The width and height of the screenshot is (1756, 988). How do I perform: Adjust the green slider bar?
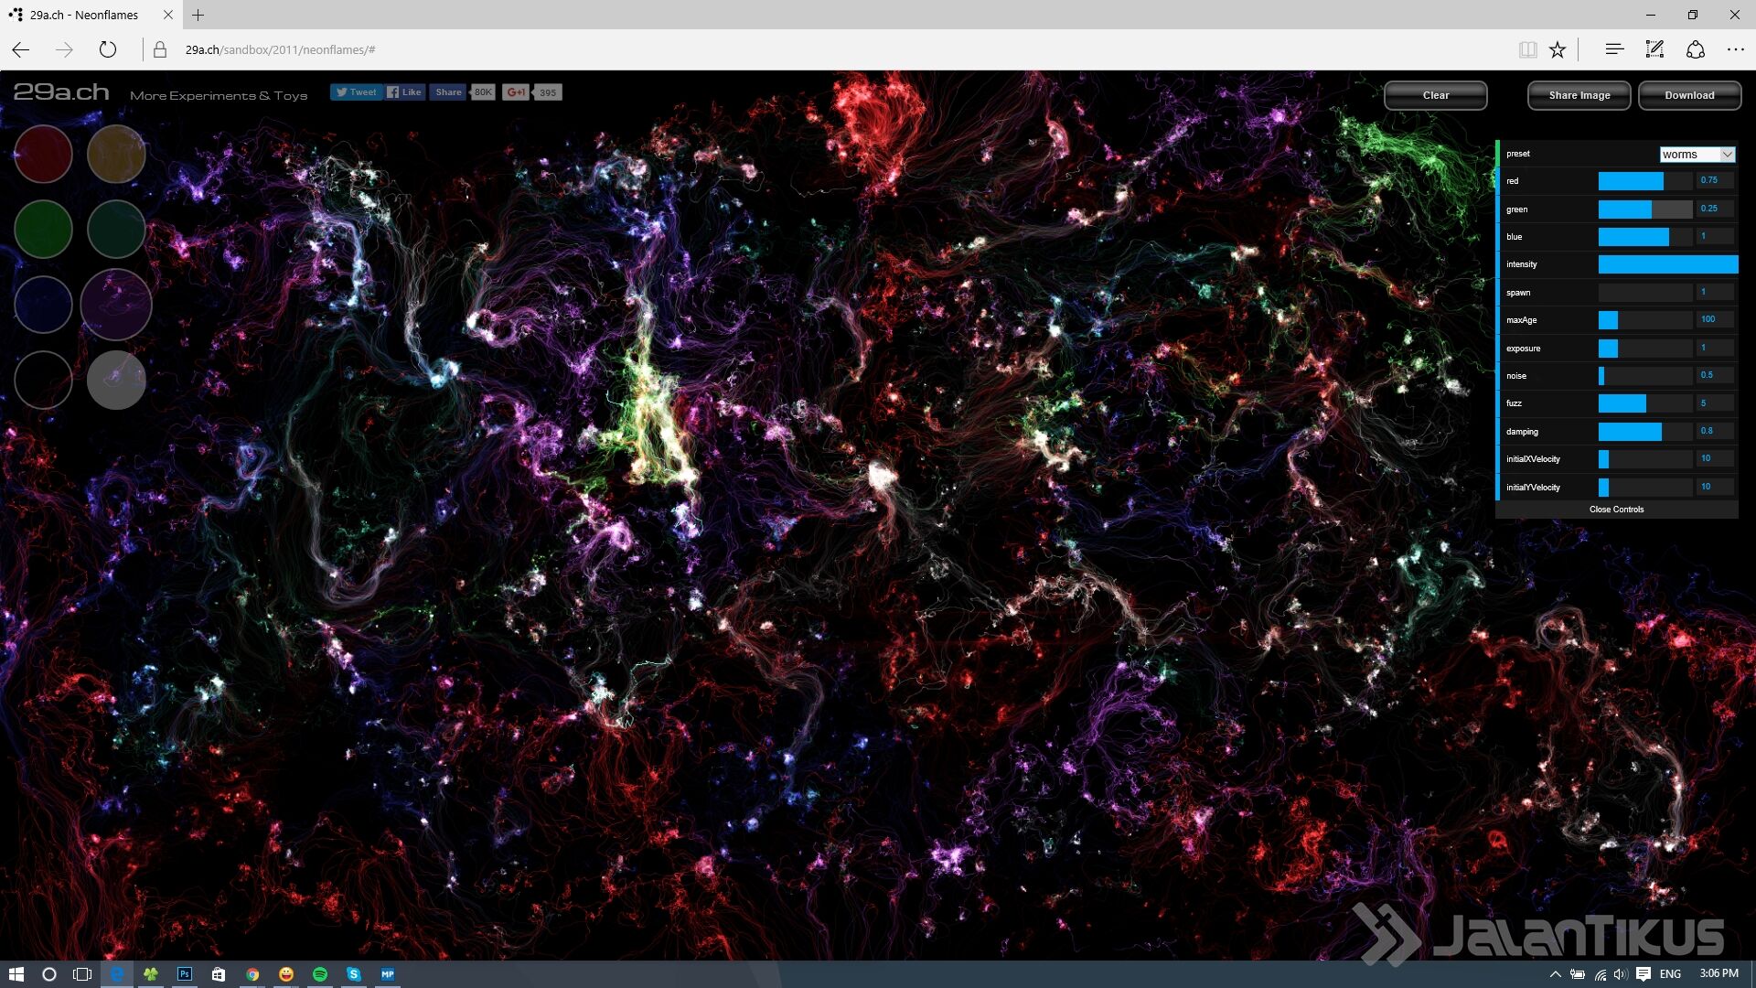tap(1645, 209)
